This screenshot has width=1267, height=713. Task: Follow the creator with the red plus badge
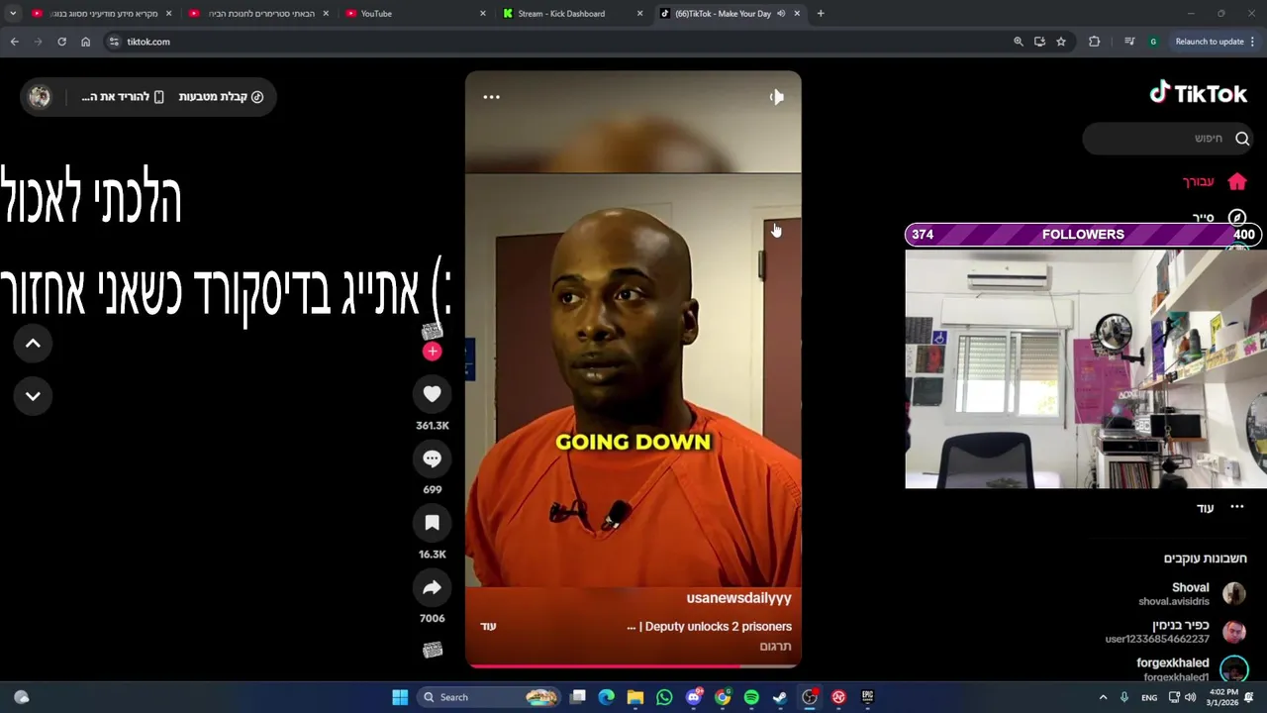click(432, 351)
